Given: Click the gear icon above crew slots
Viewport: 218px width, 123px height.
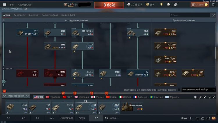Looking at the screenshot, I should coord(195,97).
